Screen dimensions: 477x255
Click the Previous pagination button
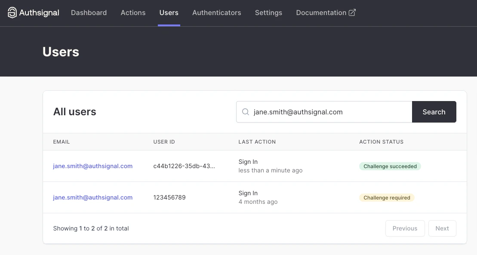(404, 228)
